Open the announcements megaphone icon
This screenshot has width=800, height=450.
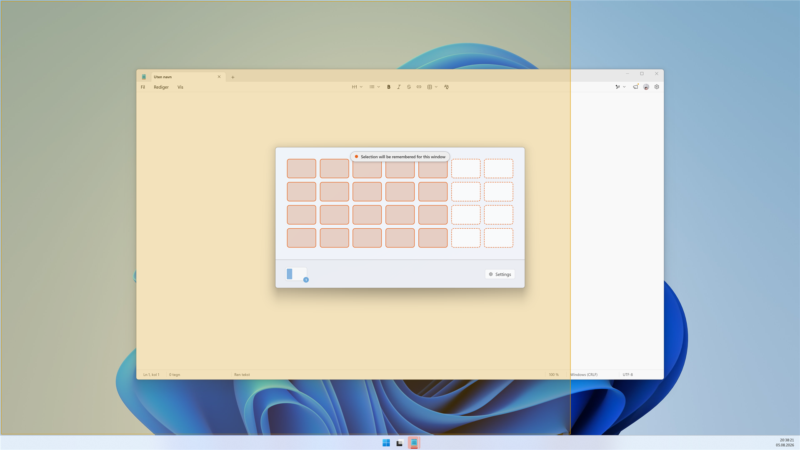tap(635, 87)
